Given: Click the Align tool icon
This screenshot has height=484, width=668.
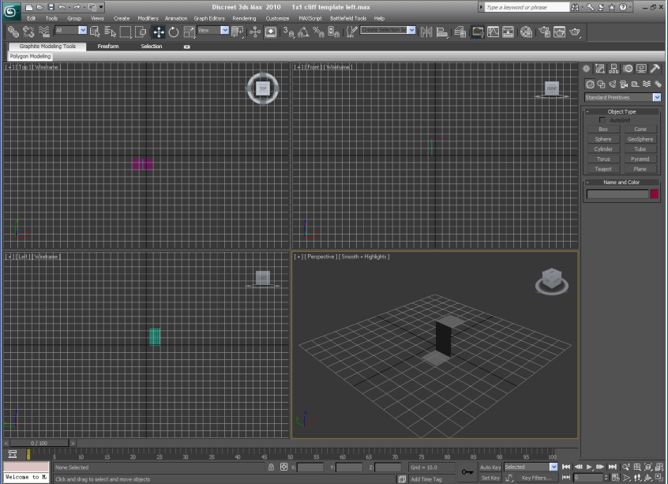Looking at the screenshot, I should tap(442, 32).
